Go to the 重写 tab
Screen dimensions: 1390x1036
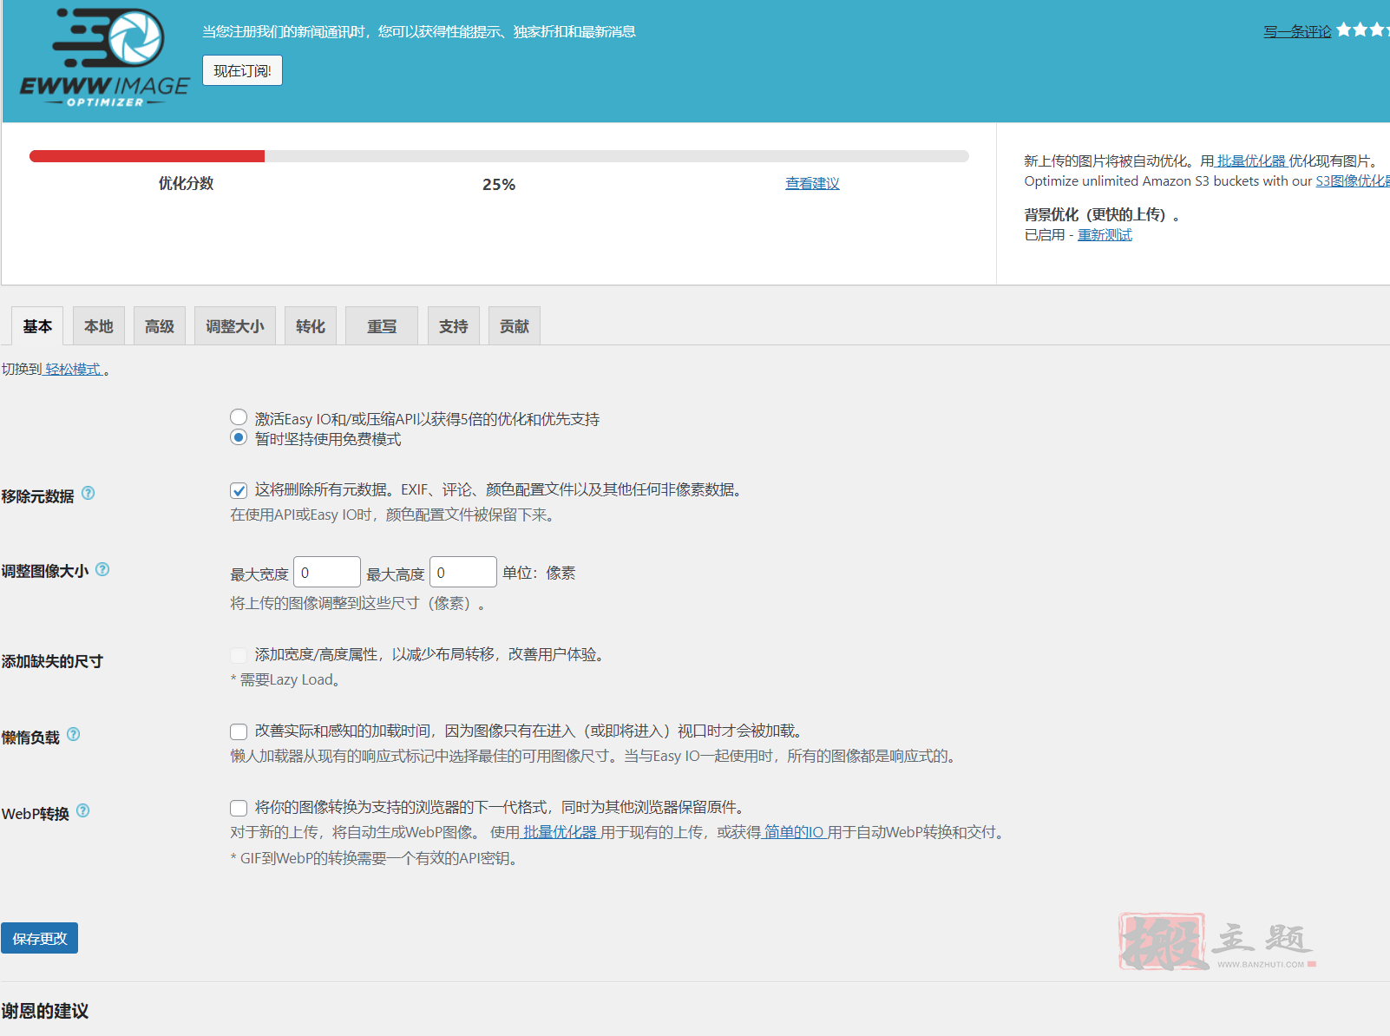(x=382, y=326)
